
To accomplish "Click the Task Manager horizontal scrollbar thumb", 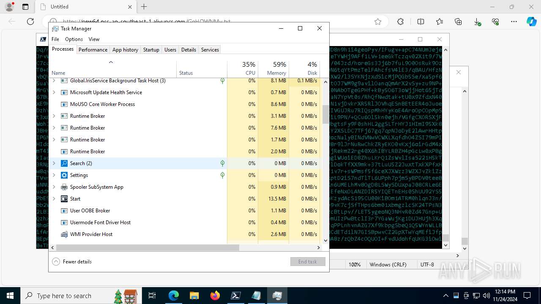I will 148,248.
